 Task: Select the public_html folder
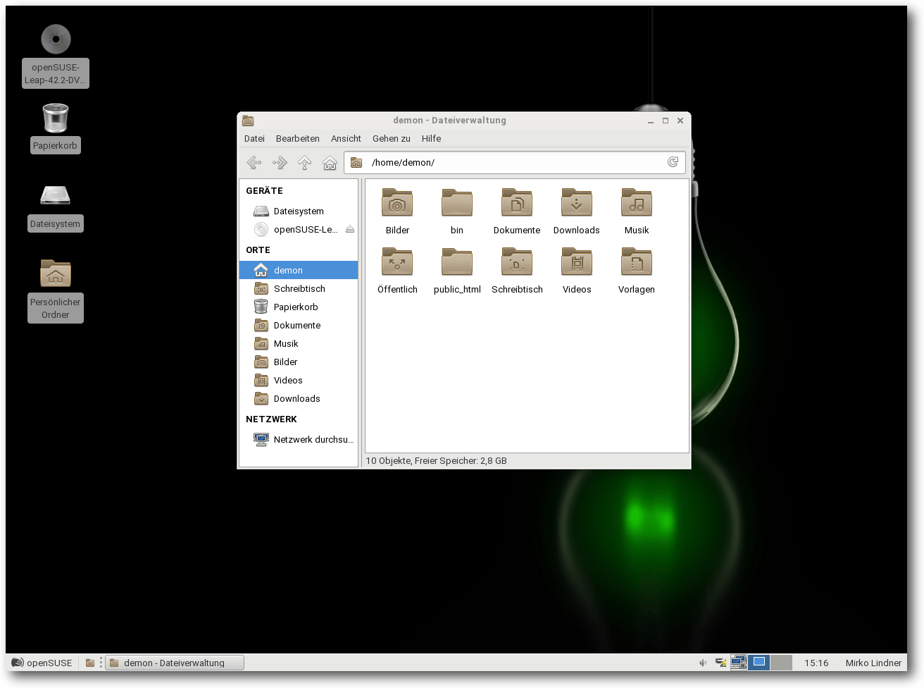tap(457, 263)
